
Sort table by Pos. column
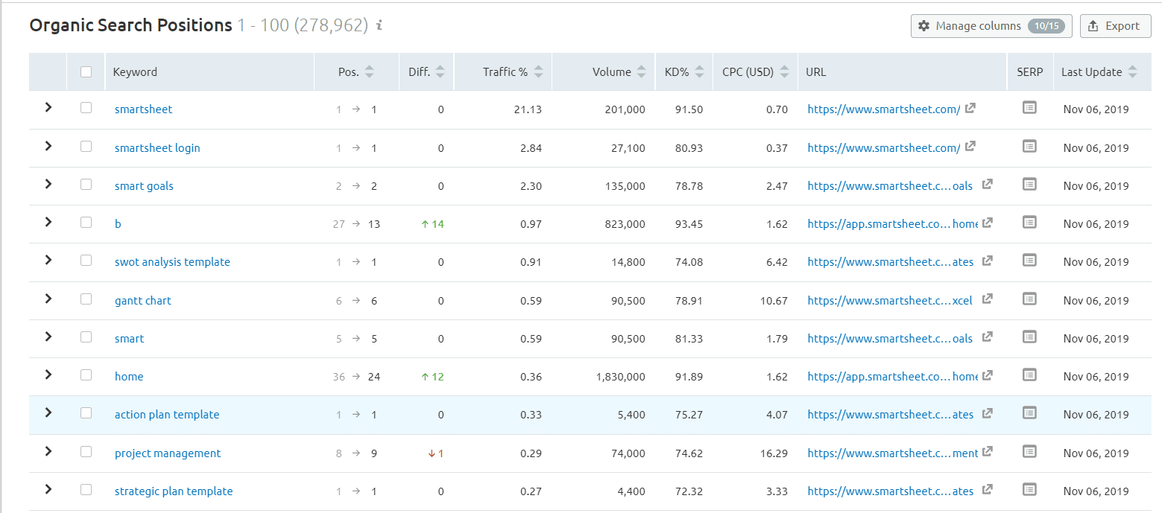click(x=369, y=72)
